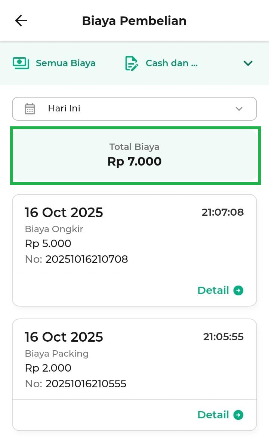Click the arrow icon in Biaya Packing card
Image resolution: width=269 pixels, height=440 pixels.
(x=238, y=415)
